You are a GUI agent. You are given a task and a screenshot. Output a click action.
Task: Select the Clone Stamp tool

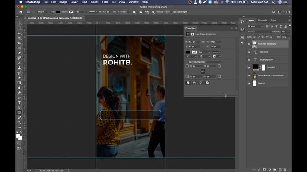pyautogui.click(x=19, y=68)
